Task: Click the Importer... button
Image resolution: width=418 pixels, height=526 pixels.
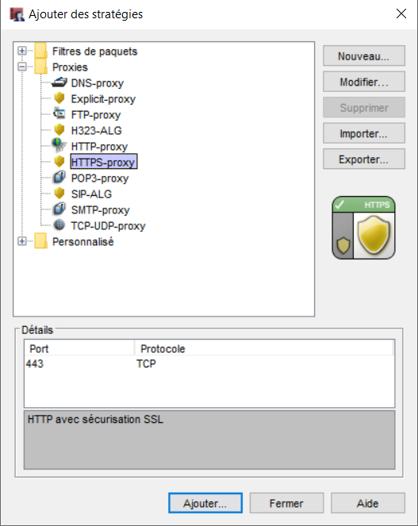Action: coord(364,133)
